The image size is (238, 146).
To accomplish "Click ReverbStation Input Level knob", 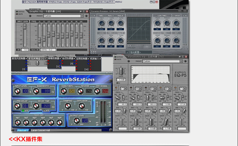I will (x=17, y=91).
